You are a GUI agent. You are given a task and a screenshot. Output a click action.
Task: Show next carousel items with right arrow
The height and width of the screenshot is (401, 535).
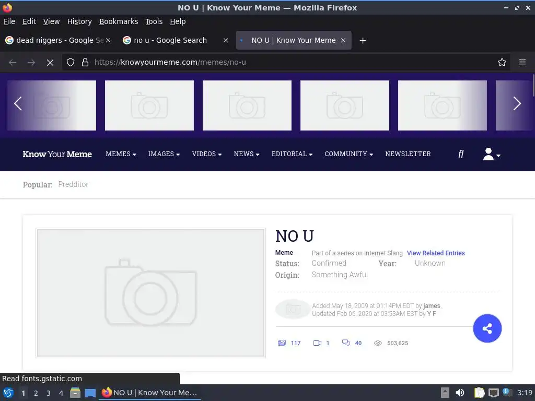point(517,104)
